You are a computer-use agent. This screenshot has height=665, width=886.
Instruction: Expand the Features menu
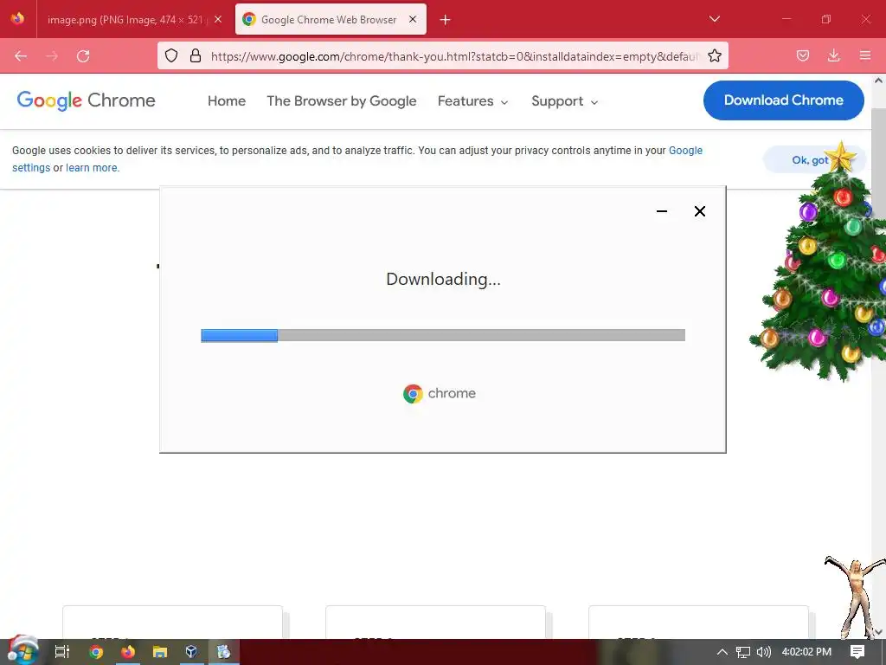[x=473, y=101]
